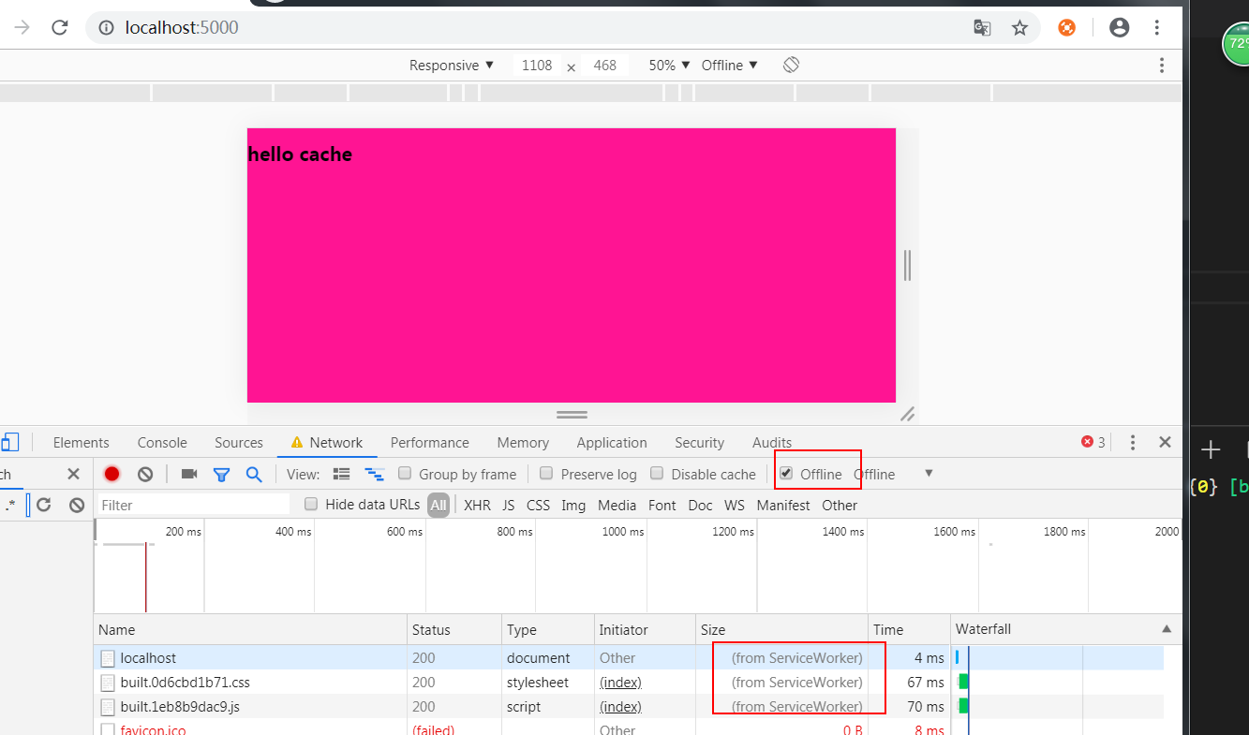
Task: Reload the page in browser
Action: (x=60, y=28)
